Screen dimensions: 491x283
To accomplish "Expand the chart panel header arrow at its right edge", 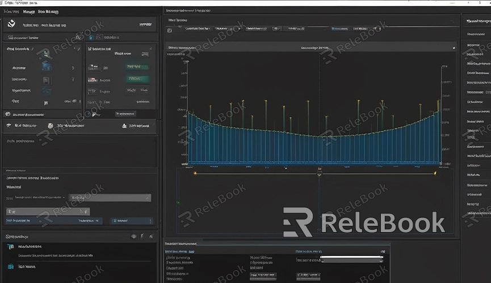I will pos(454,49).
